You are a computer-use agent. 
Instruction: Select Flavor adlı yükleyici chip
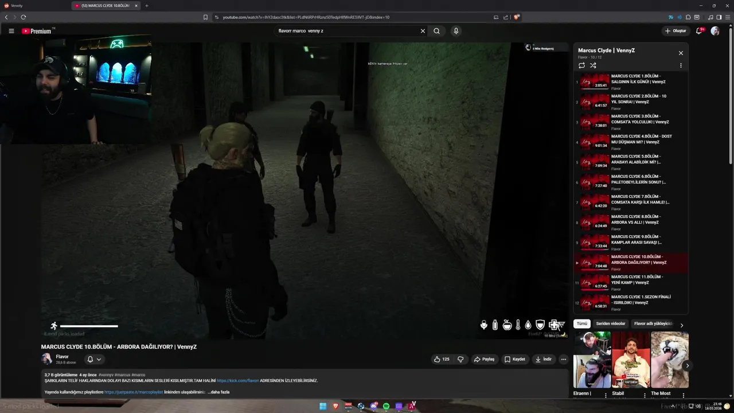tap(653, 324)
